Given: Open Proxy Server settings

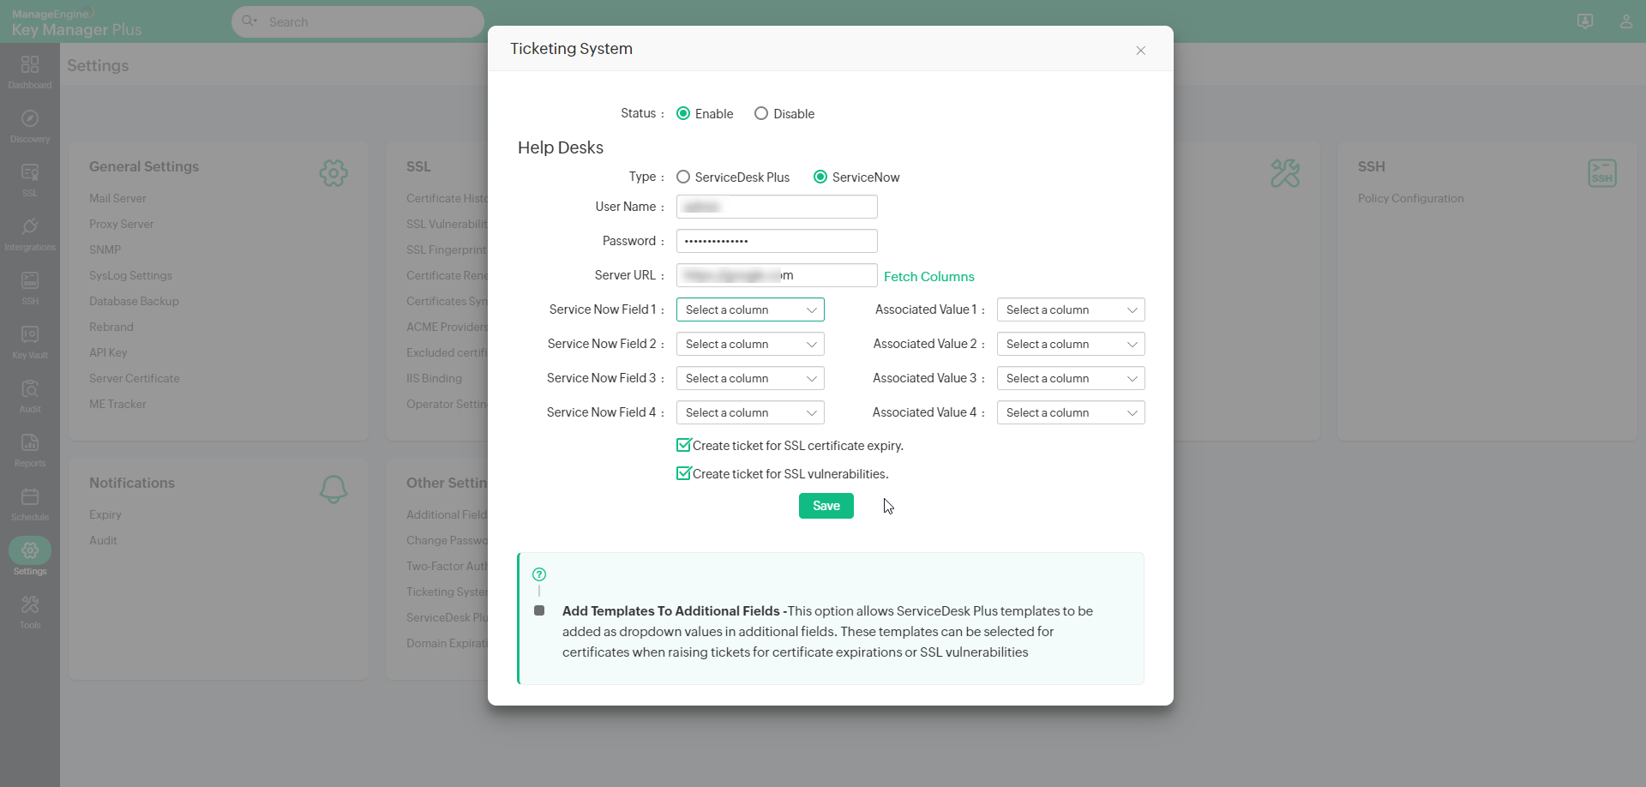Looking at the screenshot, I should point(122,224).
